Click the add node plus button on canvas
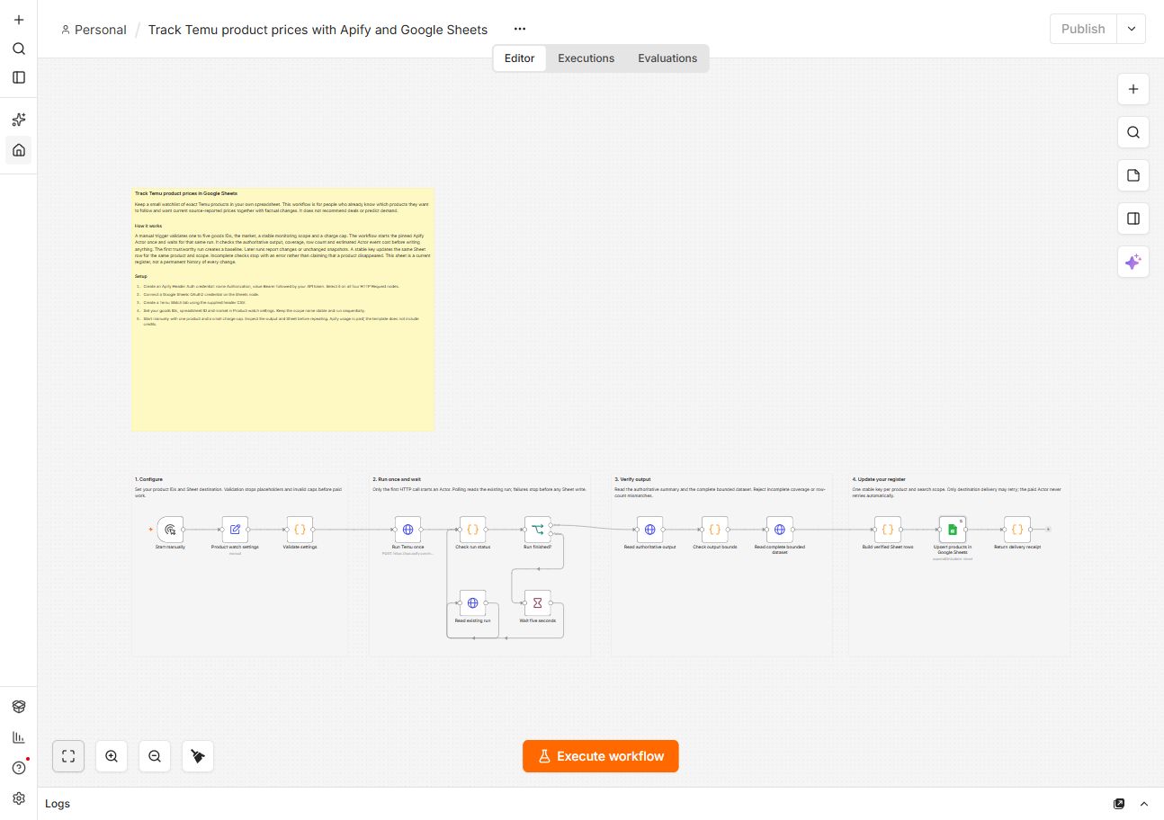Viewport: 1164px width, 820px height. coord(1133,89)
